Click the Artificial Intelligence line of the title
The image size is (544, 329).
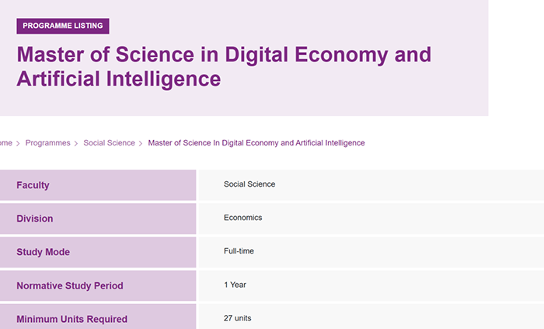119,79
